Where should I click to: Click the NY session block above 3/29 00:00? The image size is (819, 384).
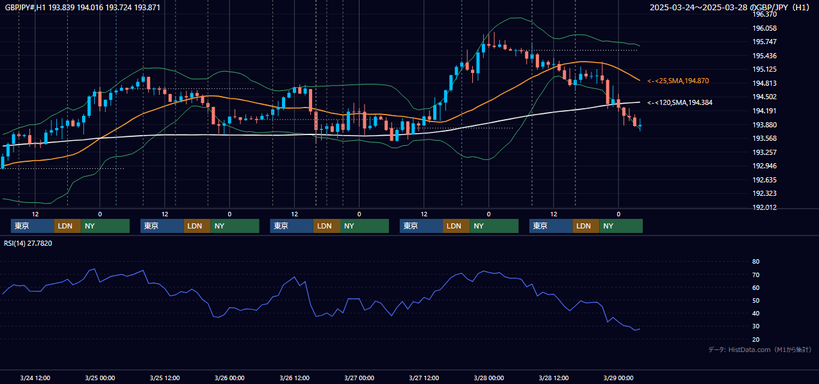click(x=621, y=226)
